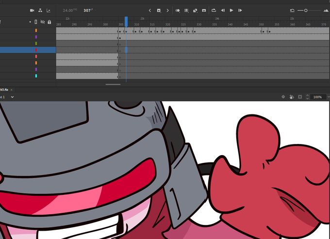Click the 100% stage zoom field

pyautogui.click(x=317, y=97)
